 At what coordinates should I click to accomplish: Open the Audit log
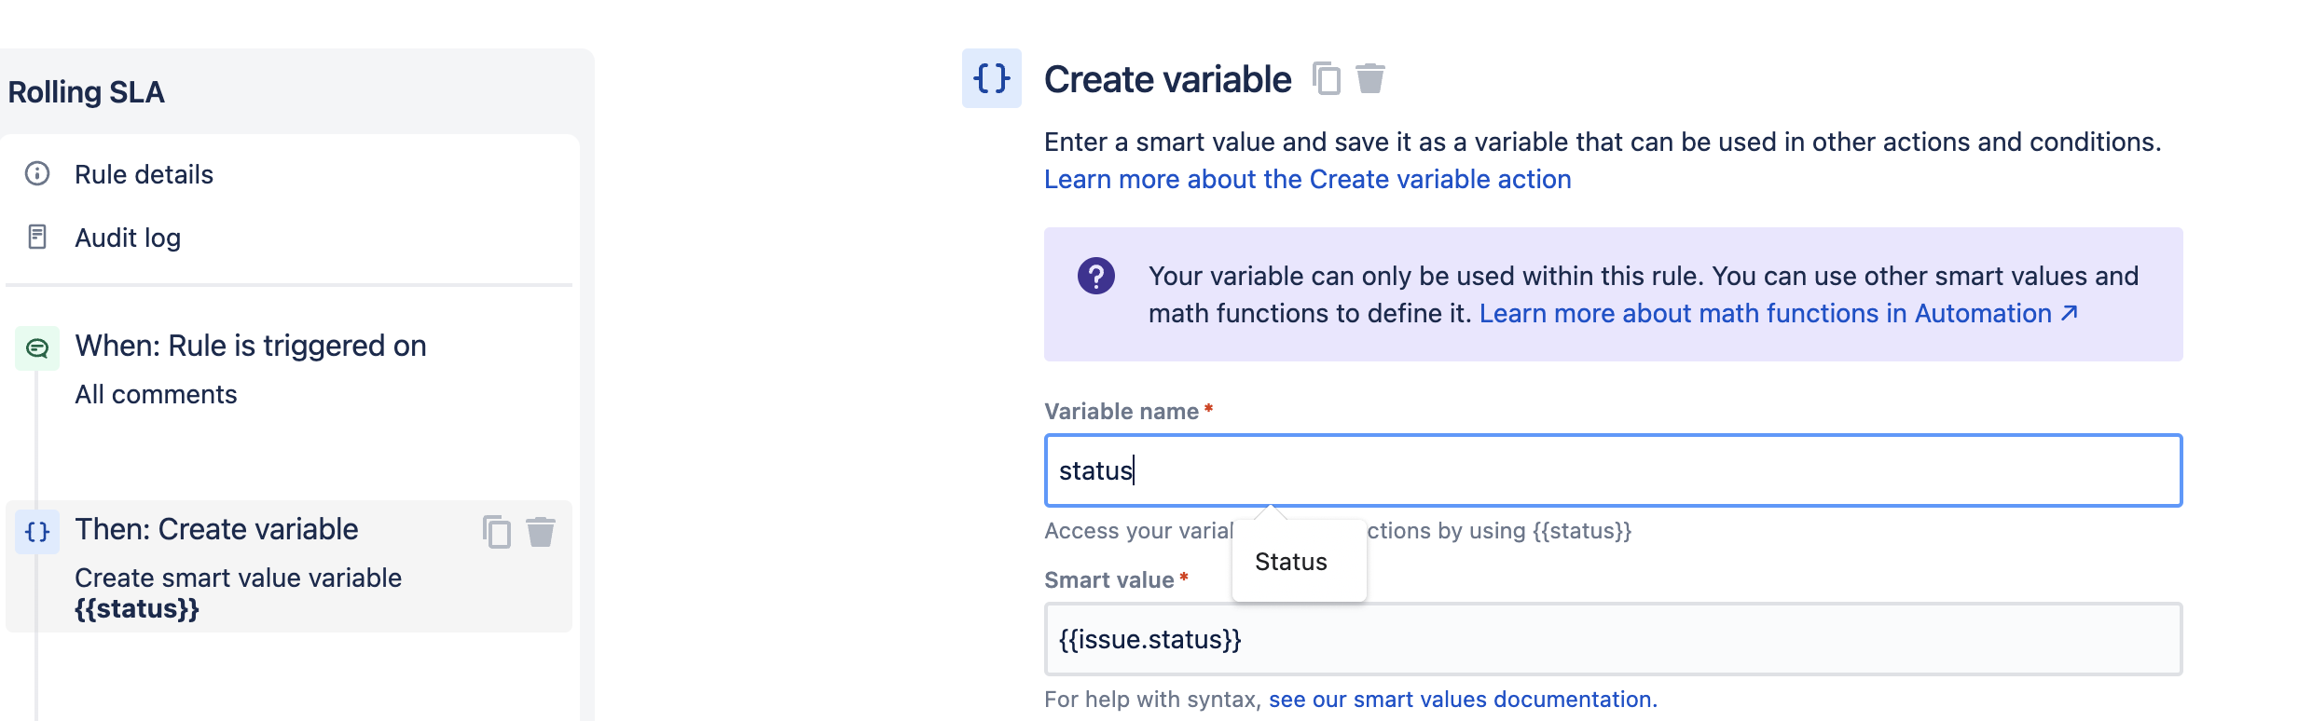coord(128,238)
